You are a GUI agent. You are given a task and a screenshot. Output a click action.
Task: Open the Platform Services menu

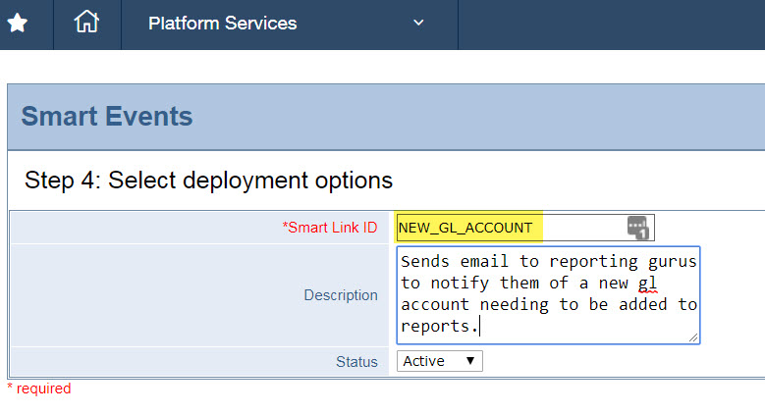(222, 23)
